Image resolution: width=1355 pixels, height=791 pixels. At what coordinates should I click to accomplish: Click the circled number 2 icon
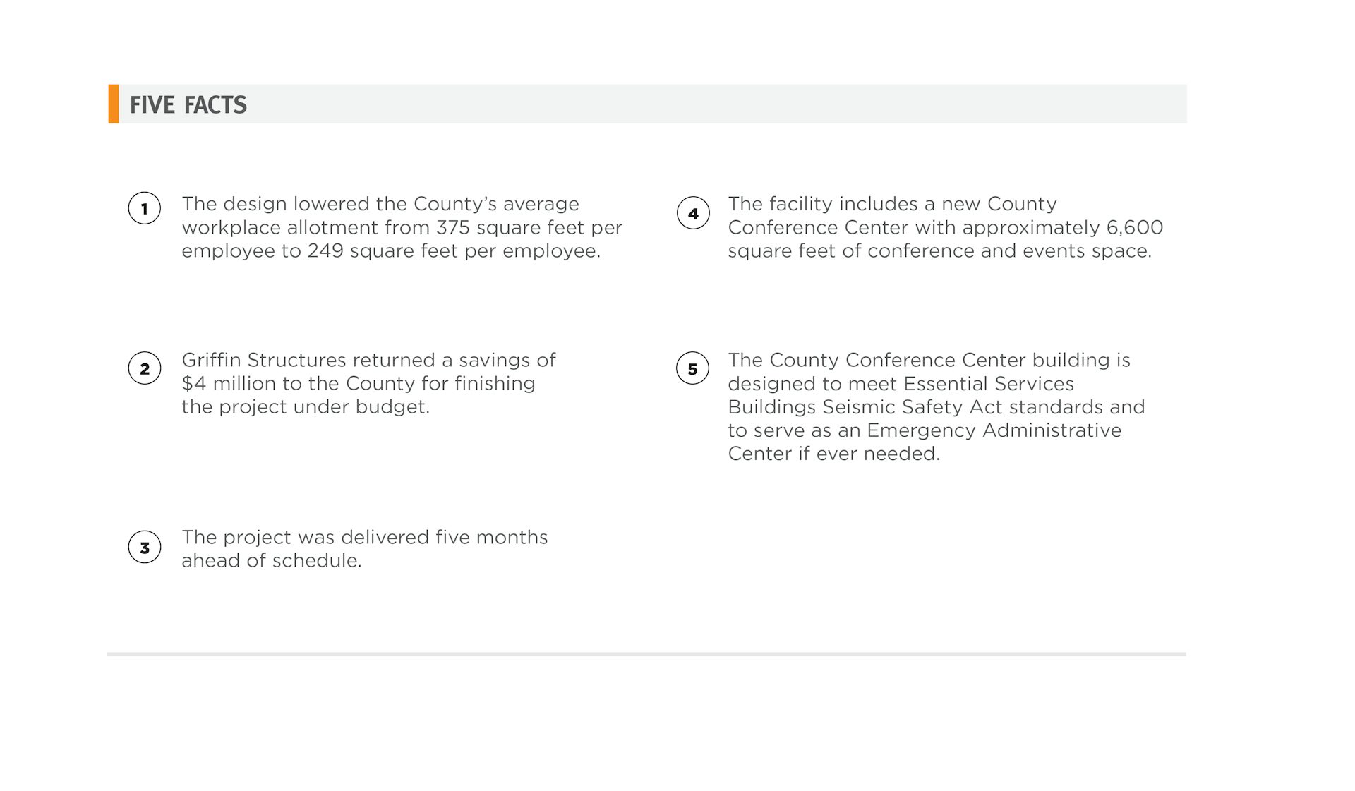pos(145,368)
